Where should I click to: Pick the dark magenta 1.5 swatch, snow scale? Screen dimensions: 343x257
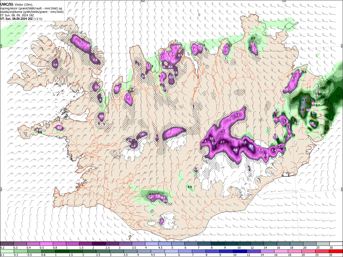pyautogui.click(x=85, y=244)
